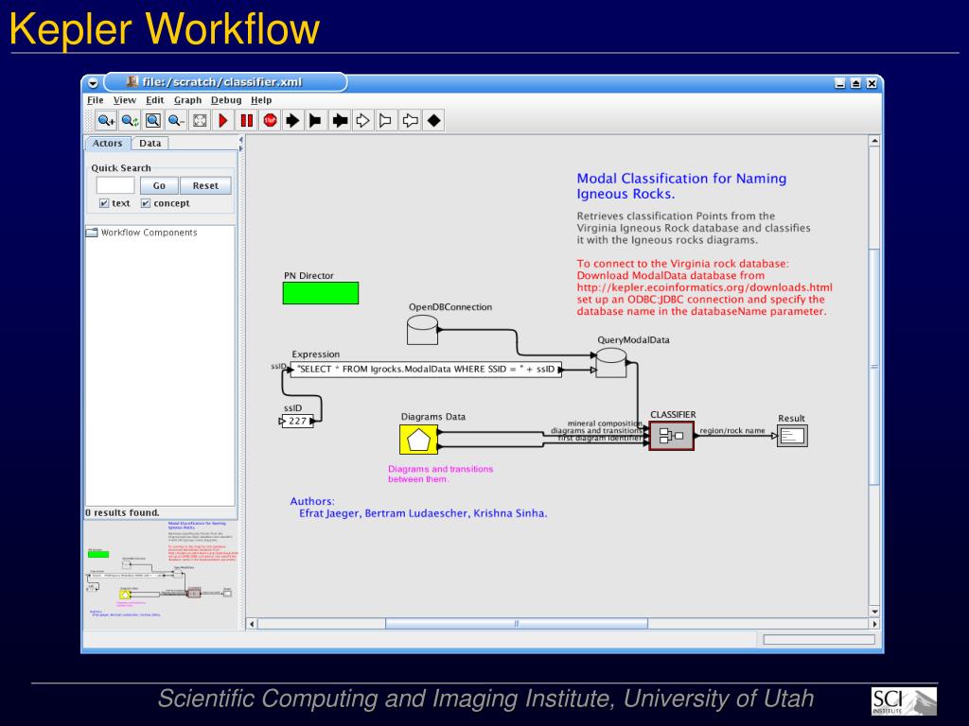
Task: Click the Diagrams and transitions magenta annotation
Action: tap(441, 475)
